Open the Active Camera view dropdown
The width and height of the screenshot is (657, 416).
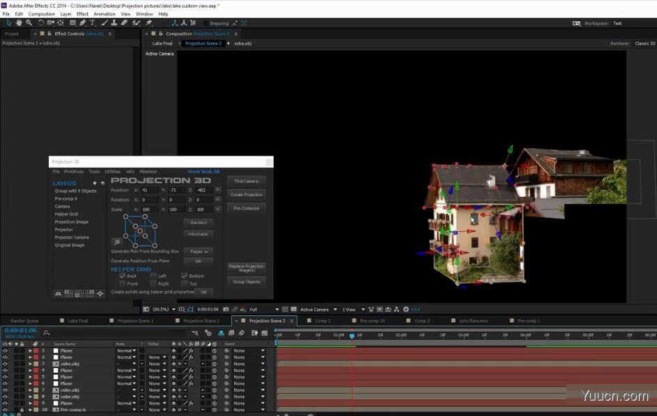[x=318, y=310]
